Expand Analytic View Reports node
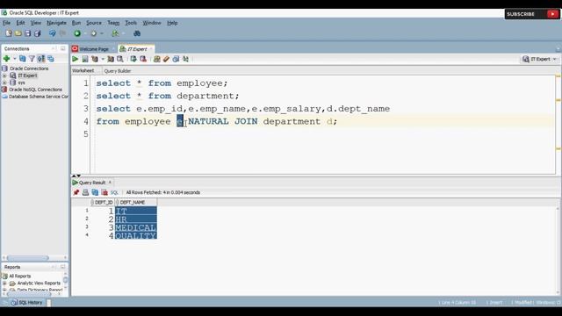The height and width of the screenshot is (316, 562). (x=4, y=284)
